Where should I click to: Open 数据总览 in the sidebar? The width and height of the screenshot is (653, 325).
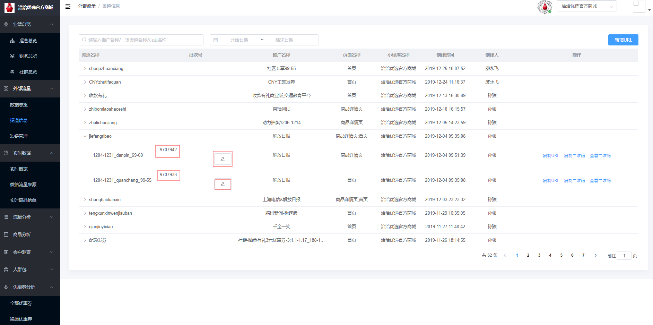click(x=19, y=105)
